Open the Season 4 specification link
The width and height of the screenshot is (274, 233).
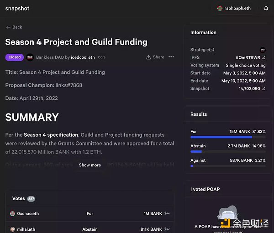pos(51,135)
